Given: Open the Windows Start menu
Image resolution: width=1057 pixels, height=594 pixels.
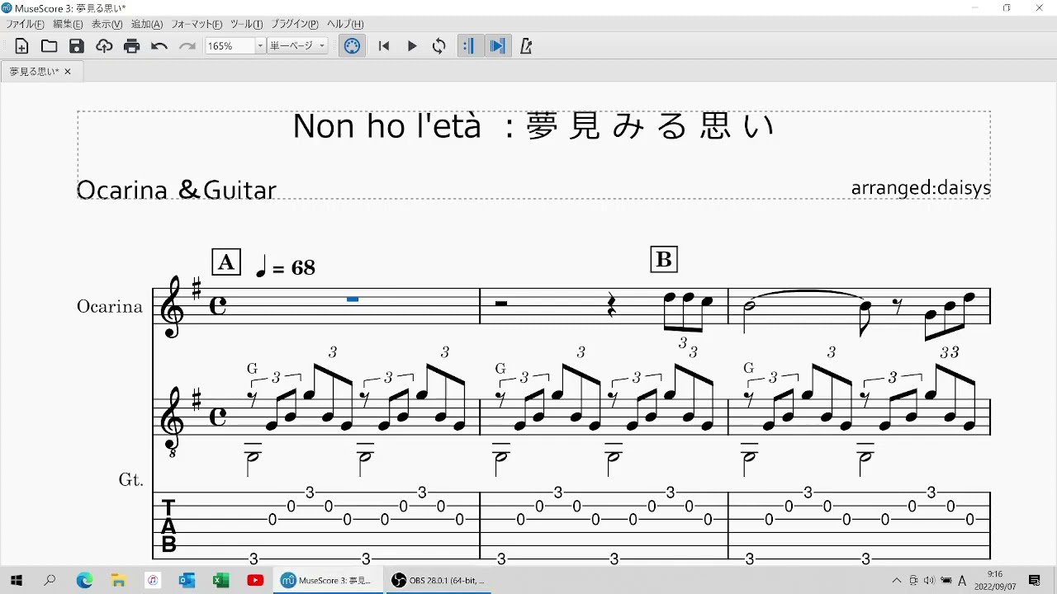Looking at the screenshot, I should [16, 580].
